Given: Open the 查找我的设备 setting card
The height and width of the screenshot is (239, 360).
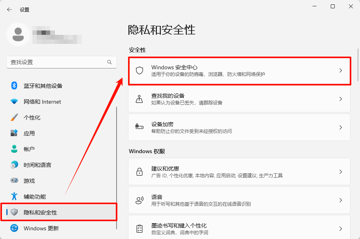Looking at the screenshot, I should pyautogui.click(x=239, y=99).
